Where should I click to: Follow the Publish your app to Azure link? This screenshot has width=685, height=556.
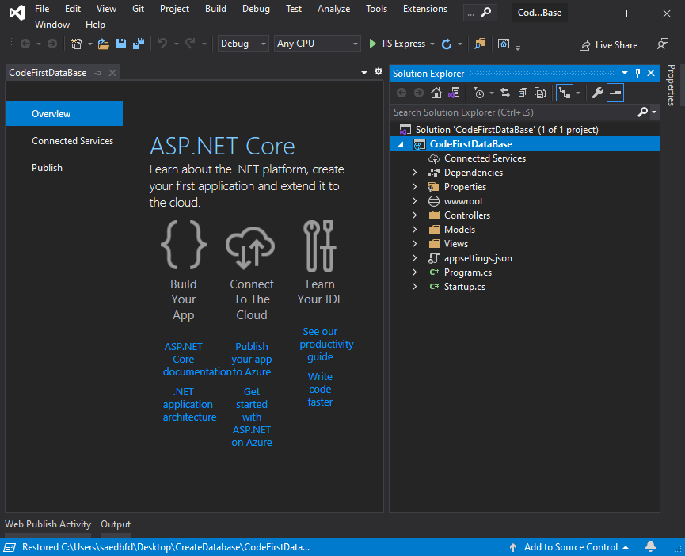click(252, 359)
